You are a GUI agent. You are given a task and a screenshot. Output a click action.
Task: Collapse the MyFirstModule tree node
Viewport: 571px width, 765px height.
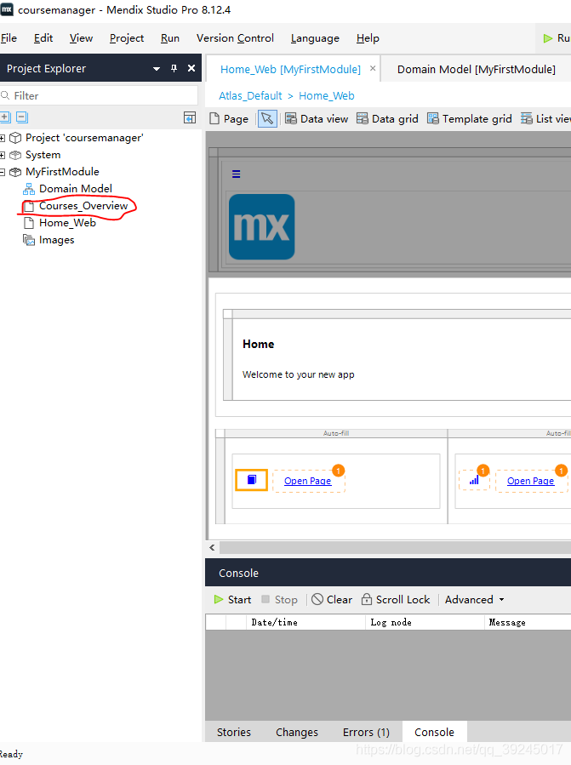[3, 172]
